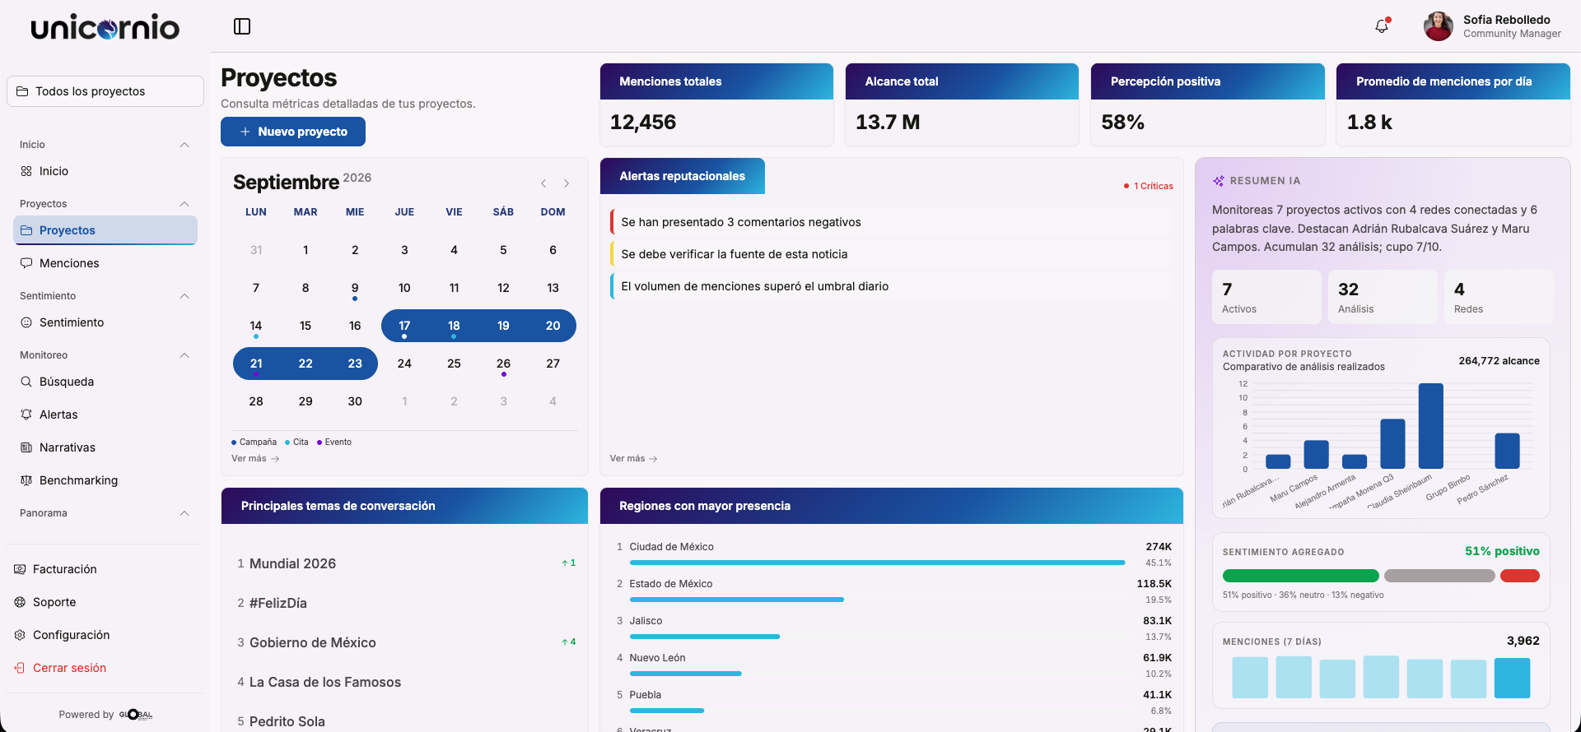The image size is (1581, 732).
Task: Collapse the Sentimiento sidebar section
Action: tap(184, 296)
